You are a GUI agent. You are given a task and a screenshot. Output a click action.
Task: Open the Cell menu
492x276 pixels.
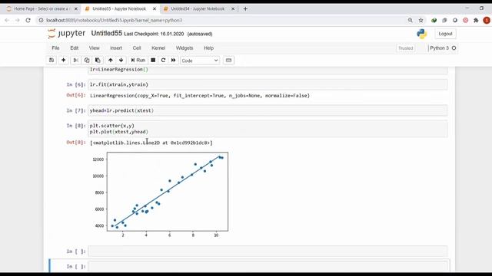pyautogui.click(x=137, y=48)
